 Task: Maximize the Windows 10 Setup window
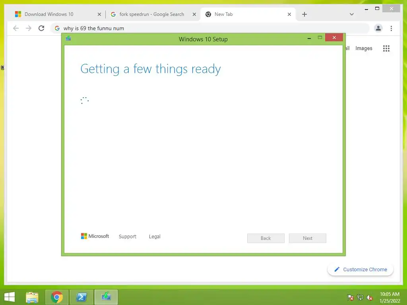coord(320,38)
